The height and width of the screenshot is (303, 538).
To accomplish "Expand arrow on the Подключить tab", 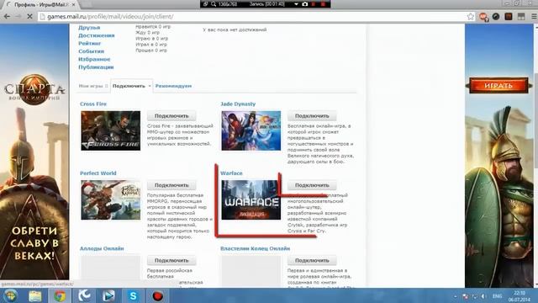I will click(150, 86).
